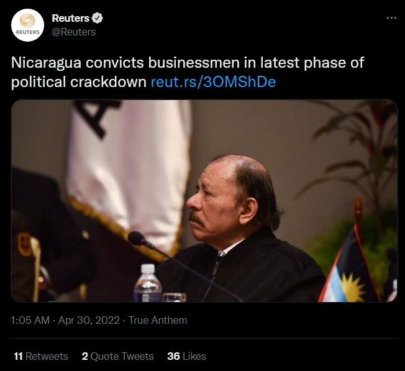Viewport: 405px width, 371px height.
Task: View the 36 Likes list
Action: [186, 356]
